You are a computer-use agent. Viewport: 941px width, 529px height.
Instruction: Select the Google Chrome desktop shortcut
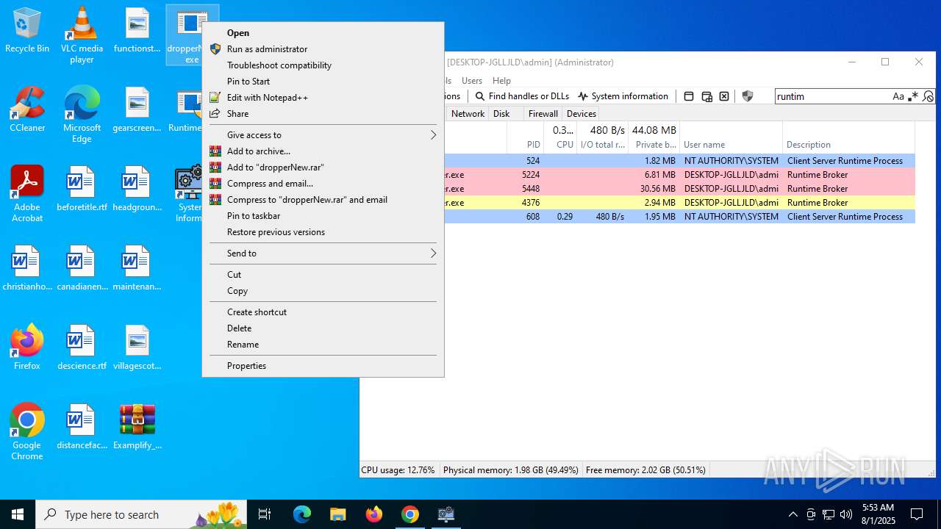click(x=27, y=431)
